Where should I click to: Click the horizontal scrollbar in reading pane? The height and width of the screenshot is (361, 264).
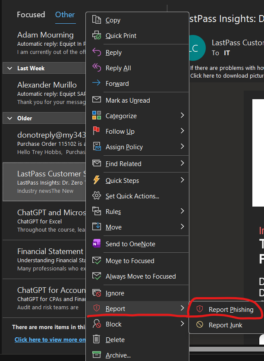226,349
